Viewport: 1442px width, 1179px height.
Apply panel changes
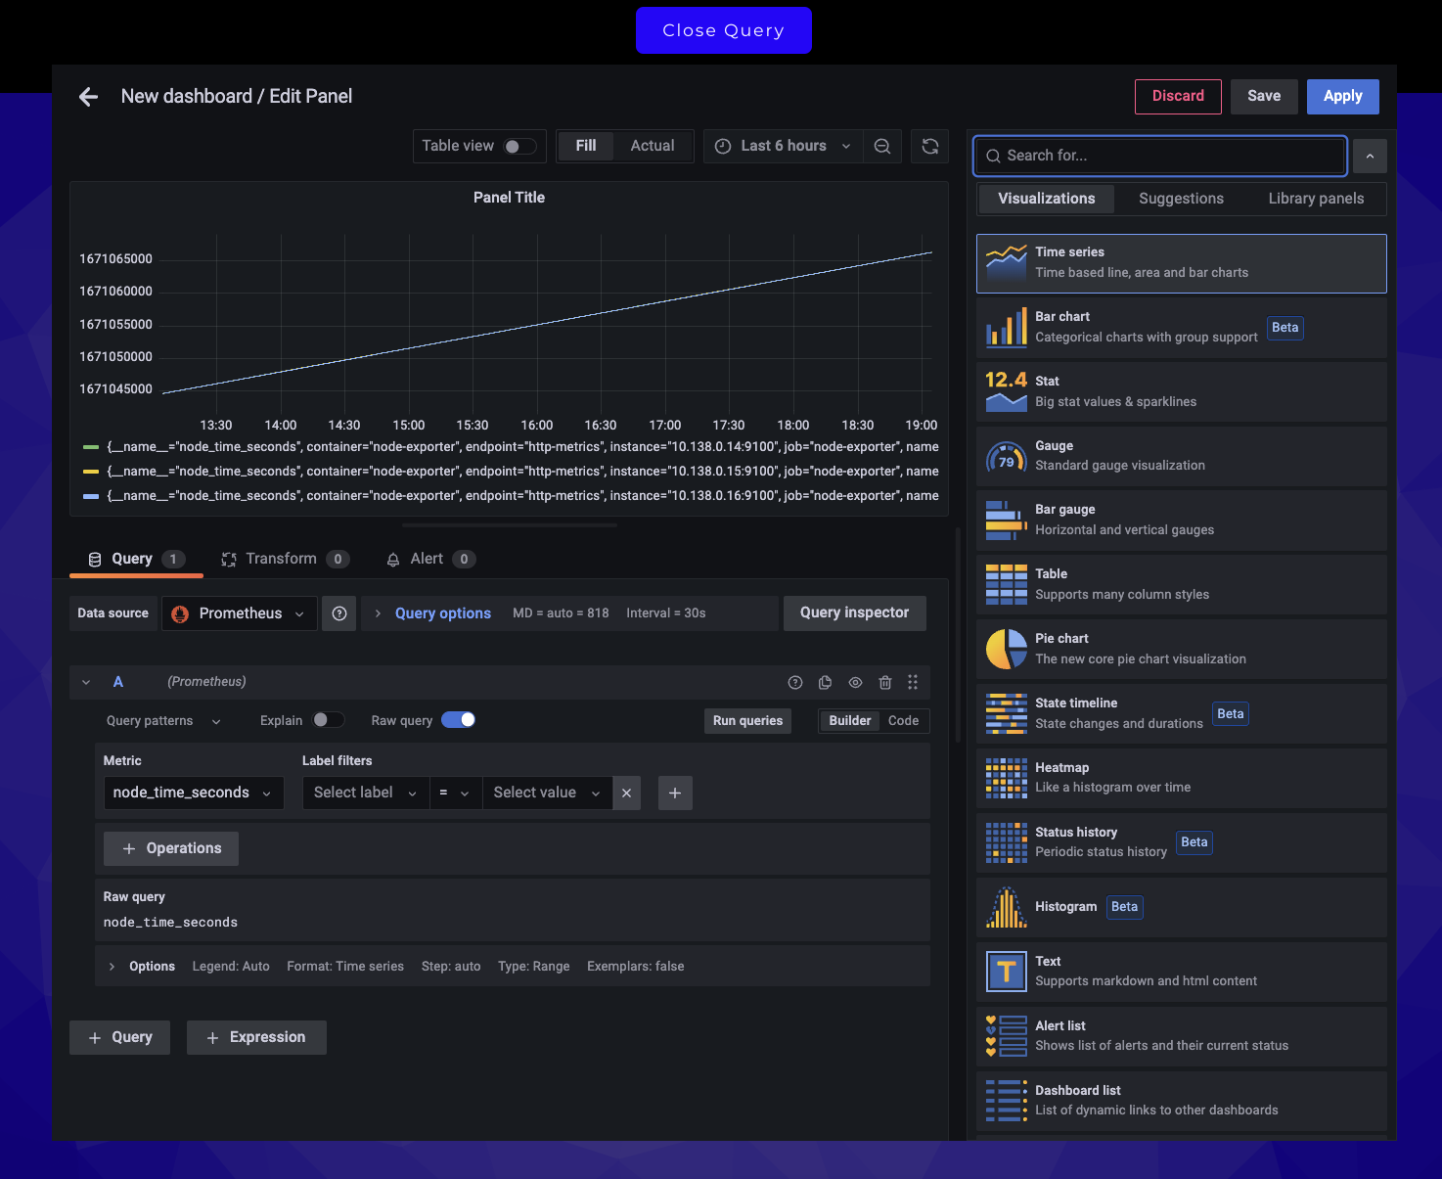(x=1342, y=96)
